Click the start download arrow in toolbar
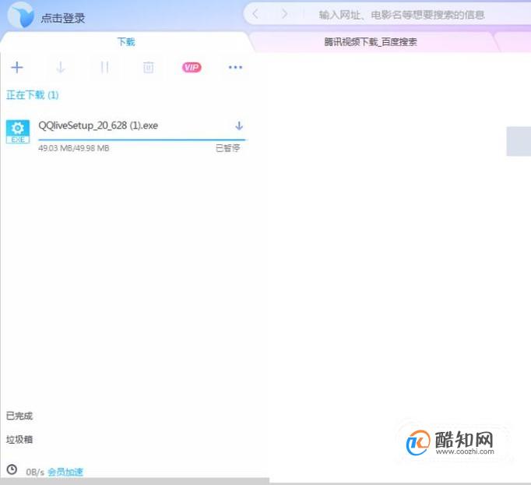The width and height of the screenshot is (531, 485). pyautogui.click(x=61, y=67)
